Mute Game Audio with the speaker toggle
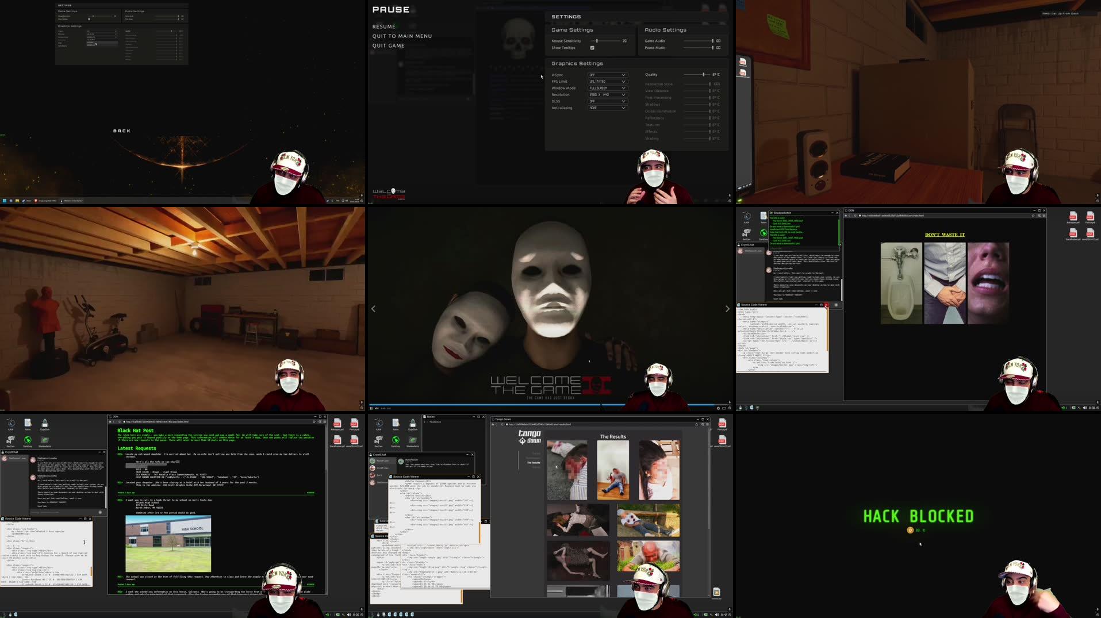This screenshot has width=1101, height=618. [x=718, y=41]
